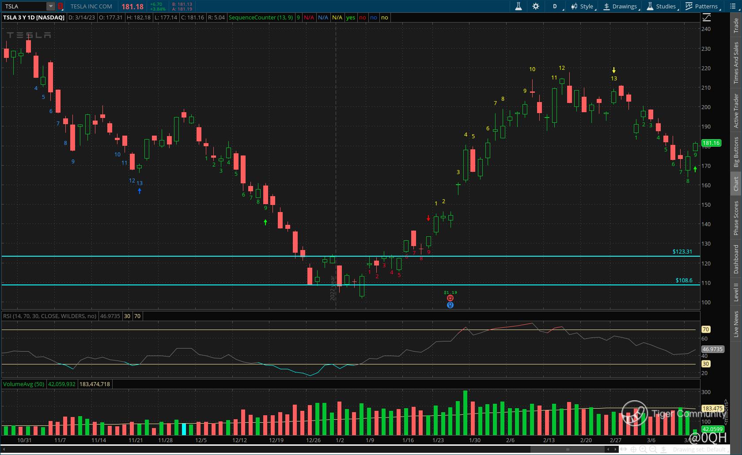Click the bottom drawing tools dollar icon

tap(663, 450)
